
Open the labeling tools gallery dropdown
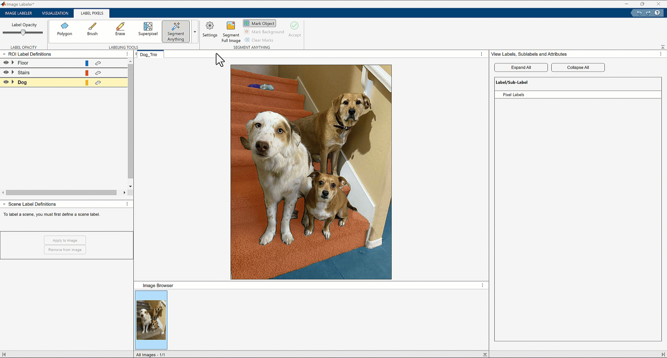coord(195,32)
